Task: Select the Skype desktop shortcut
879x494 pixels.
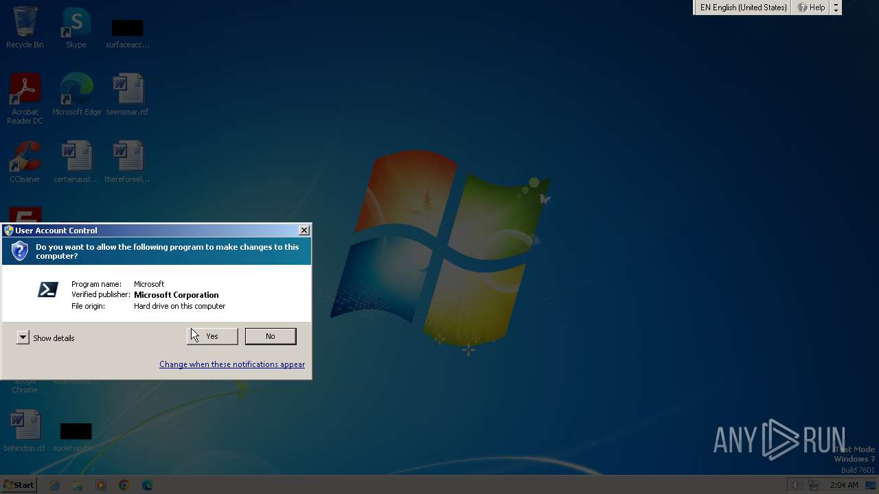Action: point(76,28)
